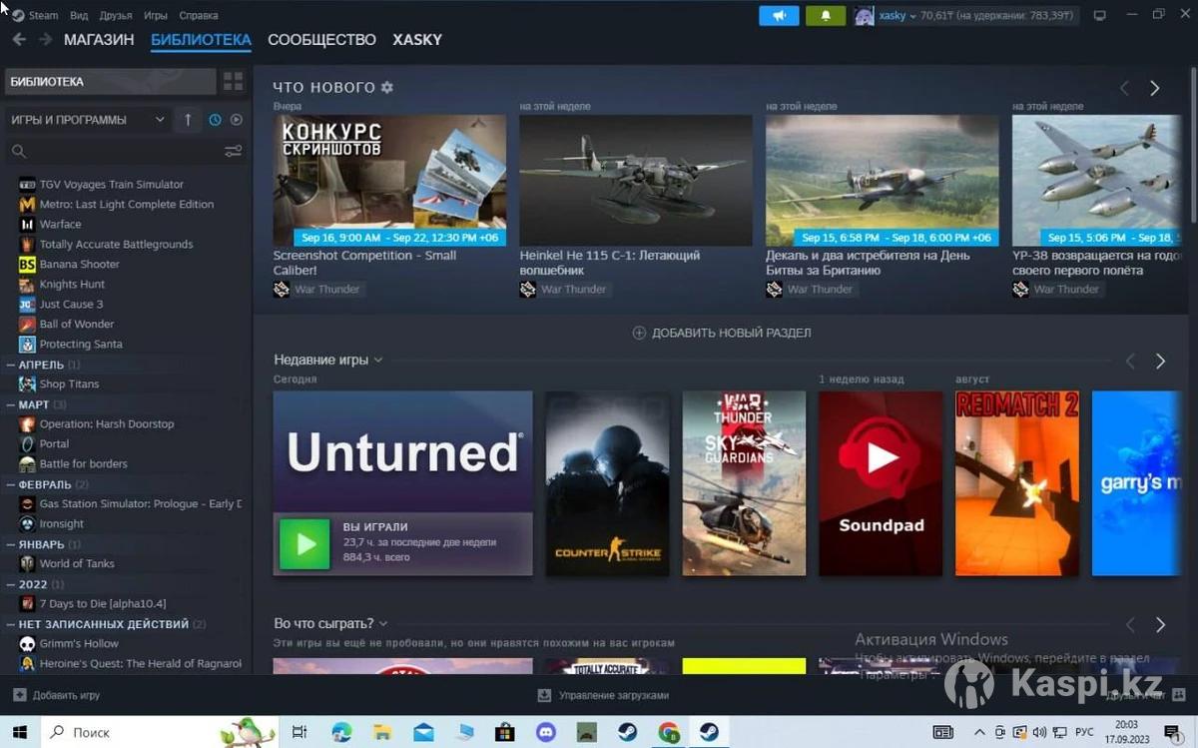Select World of Tanks in list

coord(77,564)
